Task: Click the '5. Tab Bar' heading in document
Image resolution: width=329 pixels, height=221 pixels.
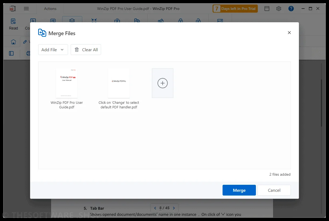Action: tap(94, 208)
